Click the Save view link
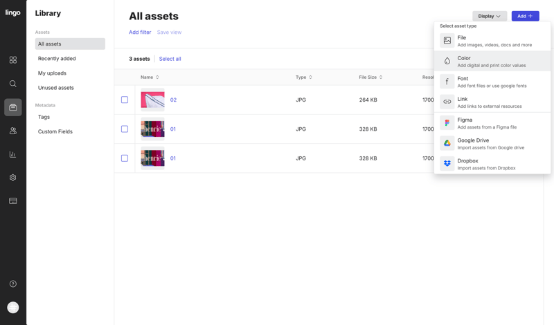Screen dimensions: 554x325 tap(169, 32)
